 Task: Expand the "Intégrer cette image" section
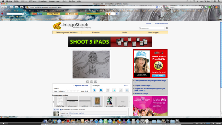[x=142, y=85]
